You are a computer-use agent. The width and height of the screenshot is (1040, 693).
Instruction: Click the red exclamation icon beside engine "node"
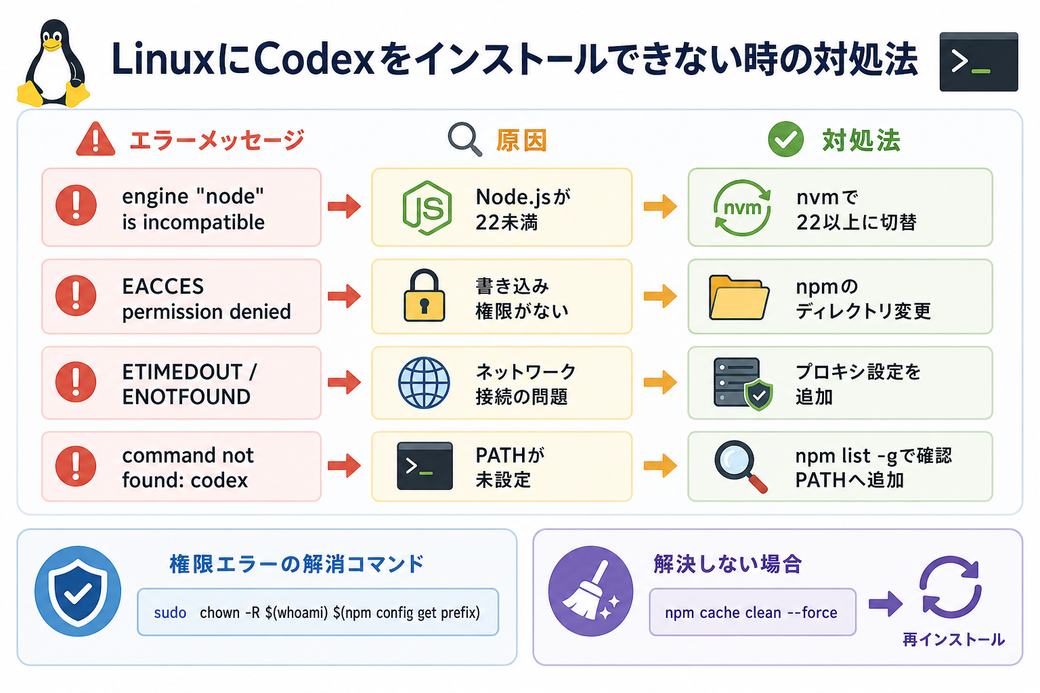click(76, 205)
